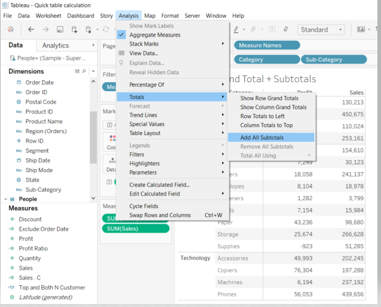Click the add new data source icon
The height and width of the screenshot is (307, 381).
(74, 29)
